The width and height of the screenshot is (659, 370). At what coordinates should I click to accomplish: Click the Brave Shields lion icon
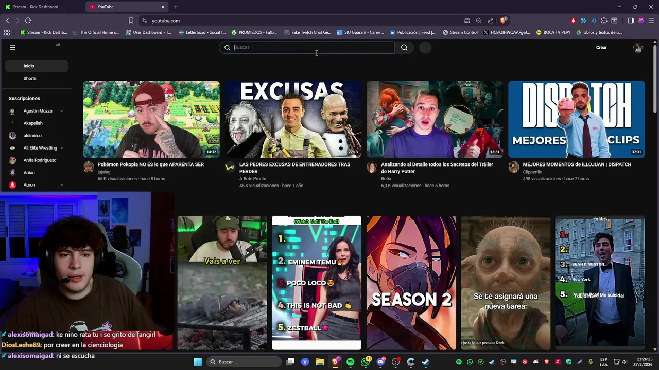(503, 21)
